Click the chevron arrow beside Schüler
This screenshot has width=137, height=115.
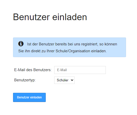[x=72, y=80]
